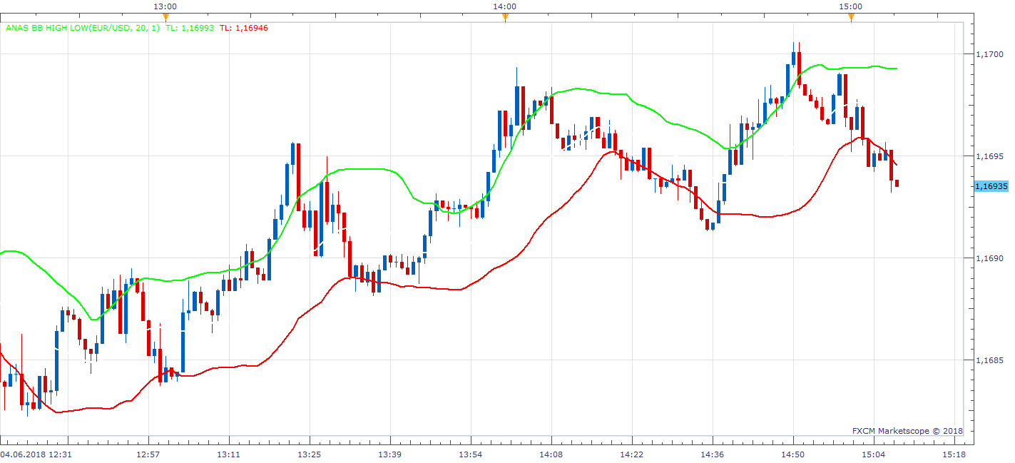Click the green TL: 1,16993 value
Viewport: 1015px width, 463px height.
click(x=190, y=28)
